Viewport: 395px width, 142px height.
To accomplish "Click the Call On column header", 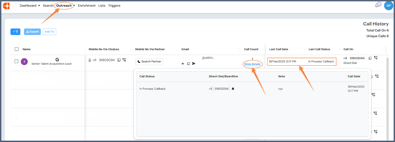I will pyautogui.click(x=348, y=49).
